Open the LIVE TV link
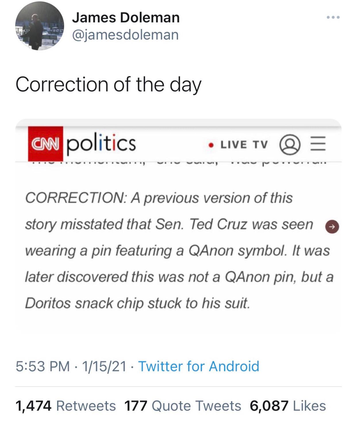 click(x=244, y=145)
